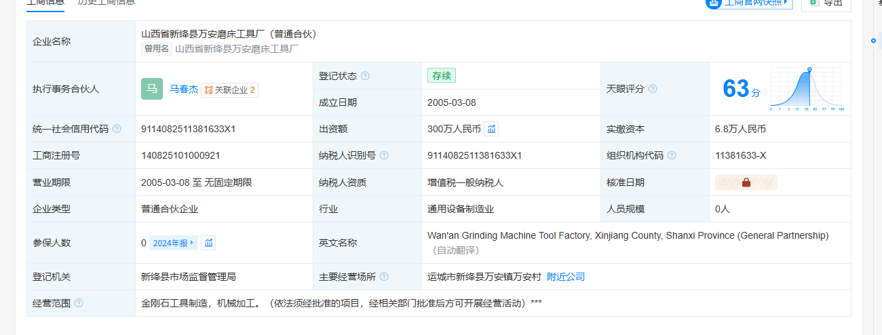
Task: Click the locked 核准日期 value
Action: point(746,182)
